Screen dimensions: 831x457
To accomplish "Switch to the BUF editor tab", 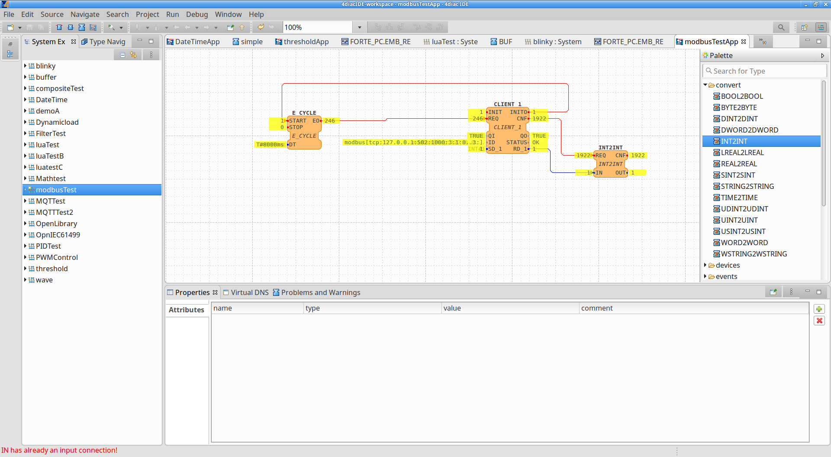I will tap(501, 42).
